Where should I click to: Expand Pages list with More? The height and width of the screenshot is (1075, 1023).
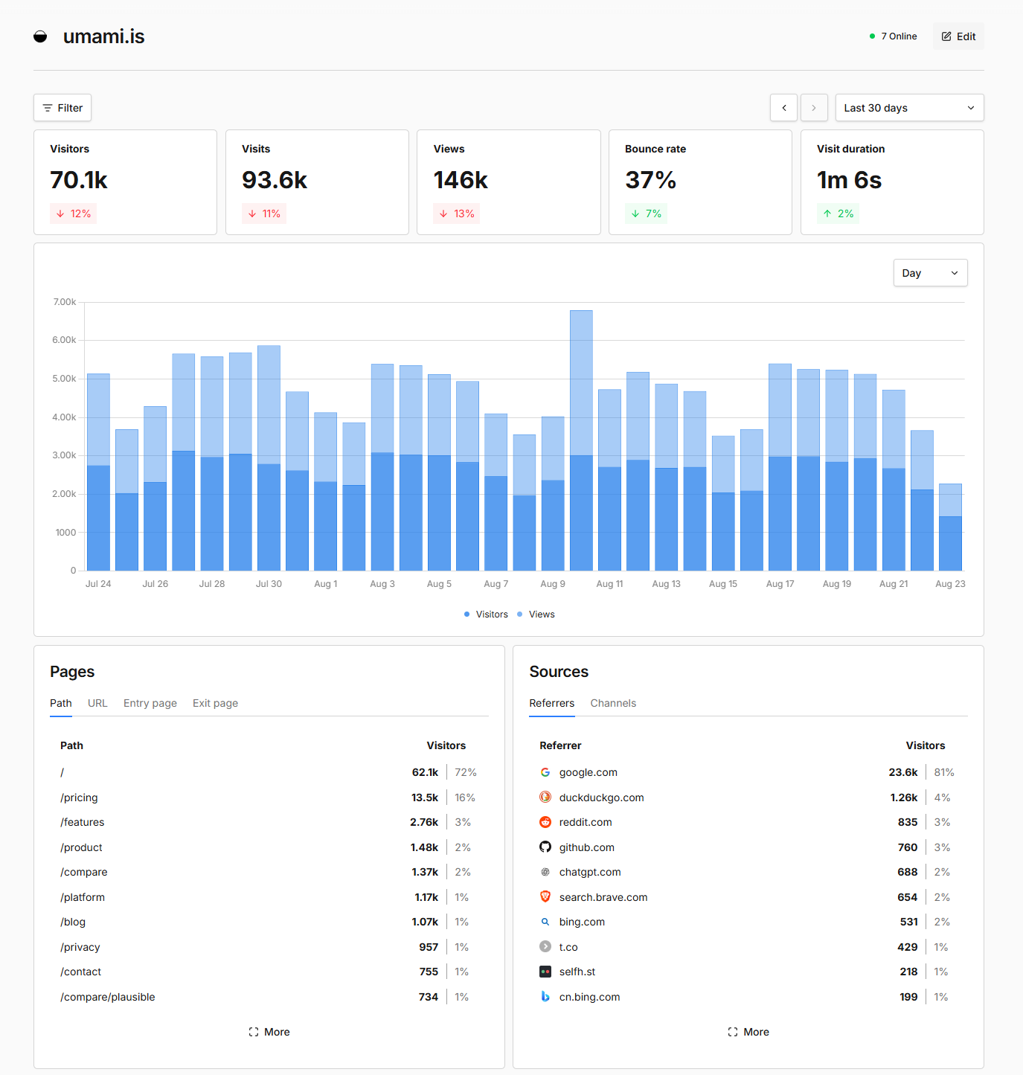(x=269, y=1032)
